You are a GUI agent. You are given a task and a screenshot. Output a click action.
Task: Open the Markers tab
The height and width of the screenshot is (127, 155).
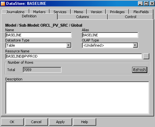[x=39, y=12]
